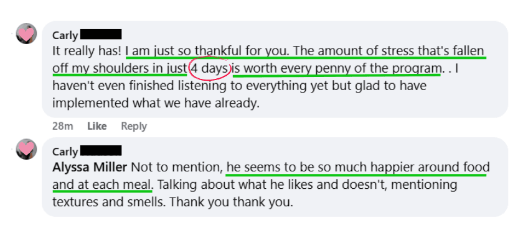Click the Carly author name on the 28m comment
Image resolution: width=523 pixels, height=236 pixels.
pos(65,35)
